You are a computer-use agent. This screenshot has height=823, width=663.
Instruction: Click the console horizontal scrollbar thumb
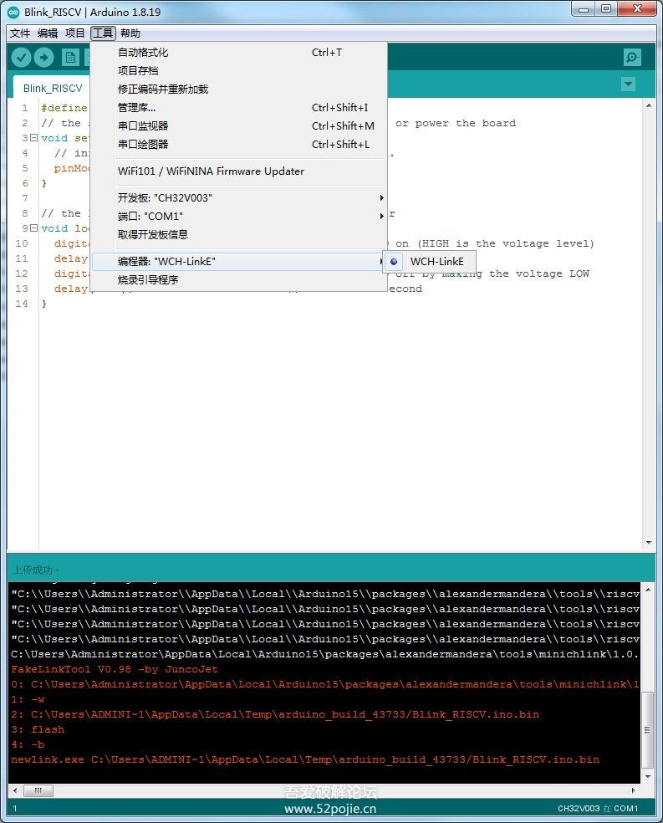click(x=38, y=790)
